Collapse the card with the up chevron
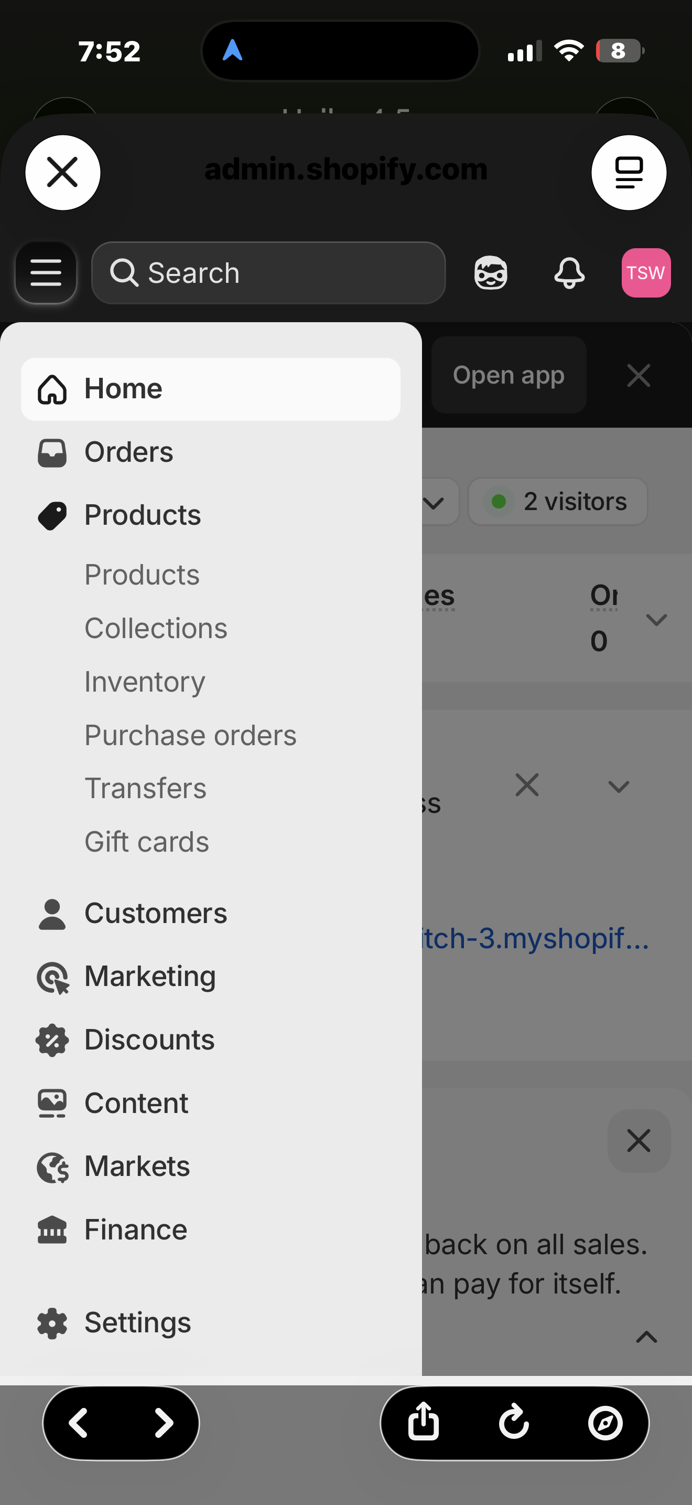692x1505 pixels. pyautogui.click(x=646, y=1337)
